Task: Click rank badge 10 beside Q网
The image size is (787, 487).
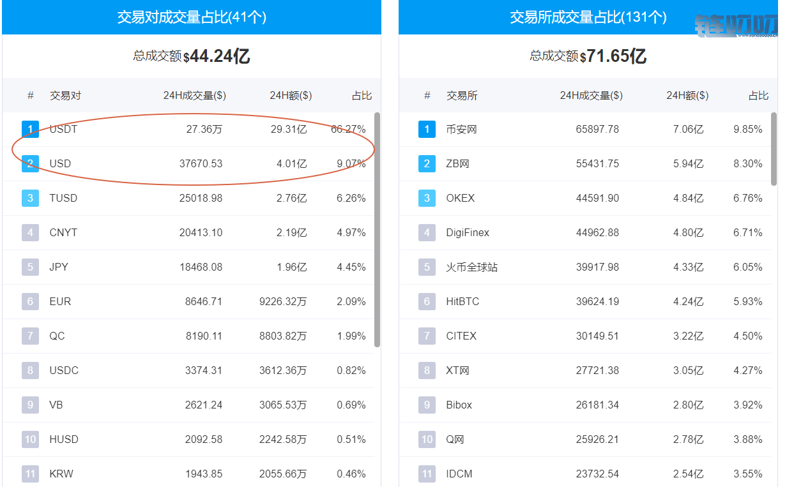Action: coord(427,439)
